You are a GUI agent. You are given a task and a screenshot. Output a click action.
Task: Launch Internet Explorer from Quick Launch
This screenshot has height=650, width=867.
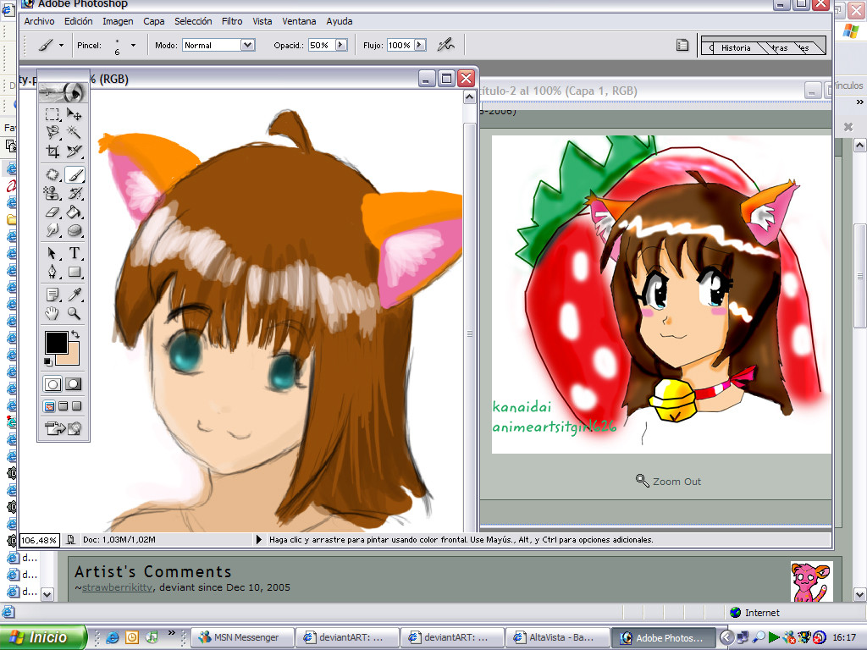coord(113,637)
